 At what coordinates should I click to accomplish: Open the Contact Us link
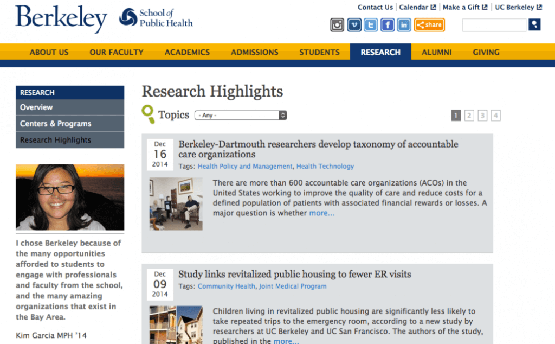(375, 7)
